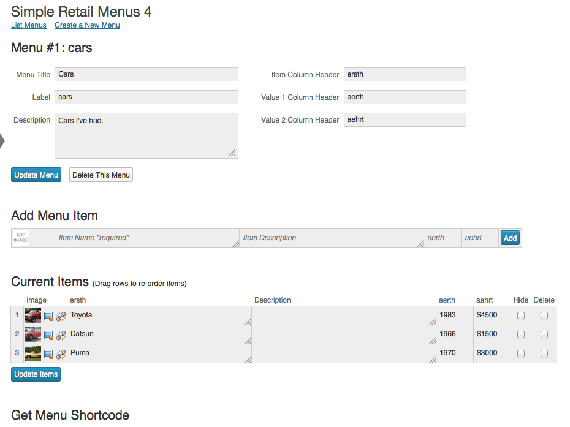Screen dimensions: 570x427
Task: Click the unlink icon in Toyota row
Action: tap(61, 317)
